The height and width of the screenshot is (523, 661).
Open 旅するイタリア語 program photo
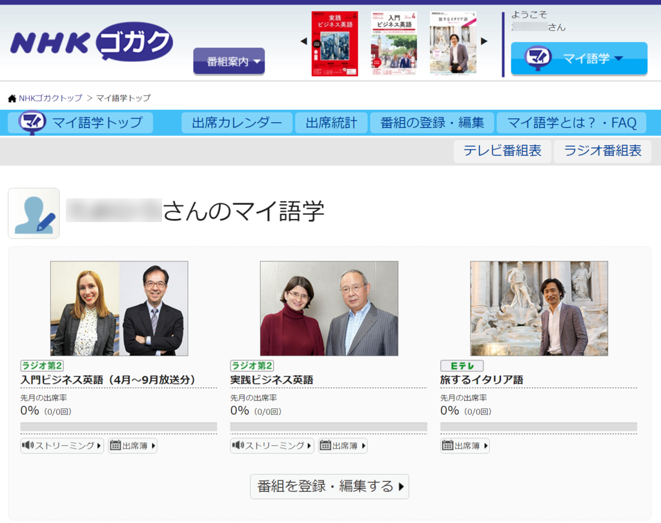tap(539, 309)
